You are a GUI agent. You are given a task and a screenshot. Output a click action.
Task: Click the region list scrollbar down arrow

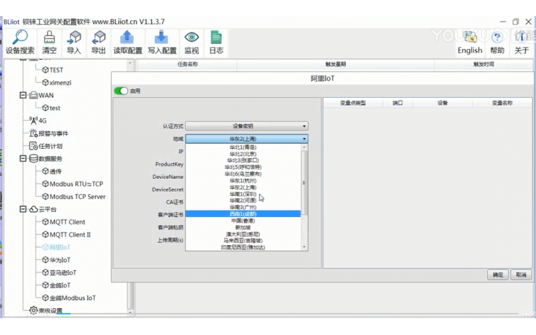pyautogui.click(x=305, y=247)
